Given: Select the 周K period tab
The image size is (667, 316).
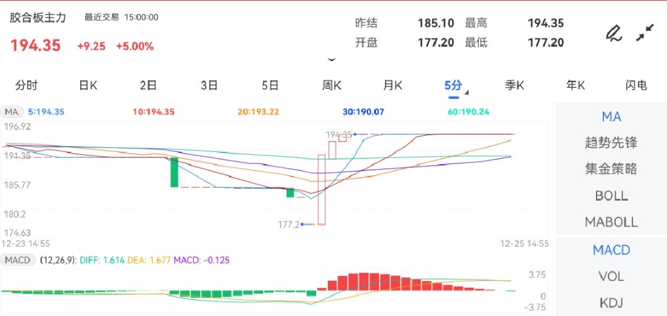Looking at the screenshot, I should click(332, 86).
